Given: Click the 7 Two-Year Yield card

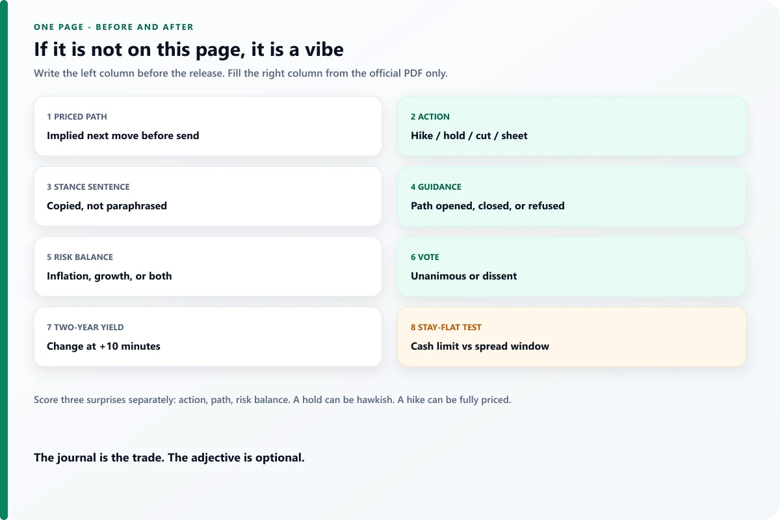Looking at the screenshot, I should [x=208, y=337].
